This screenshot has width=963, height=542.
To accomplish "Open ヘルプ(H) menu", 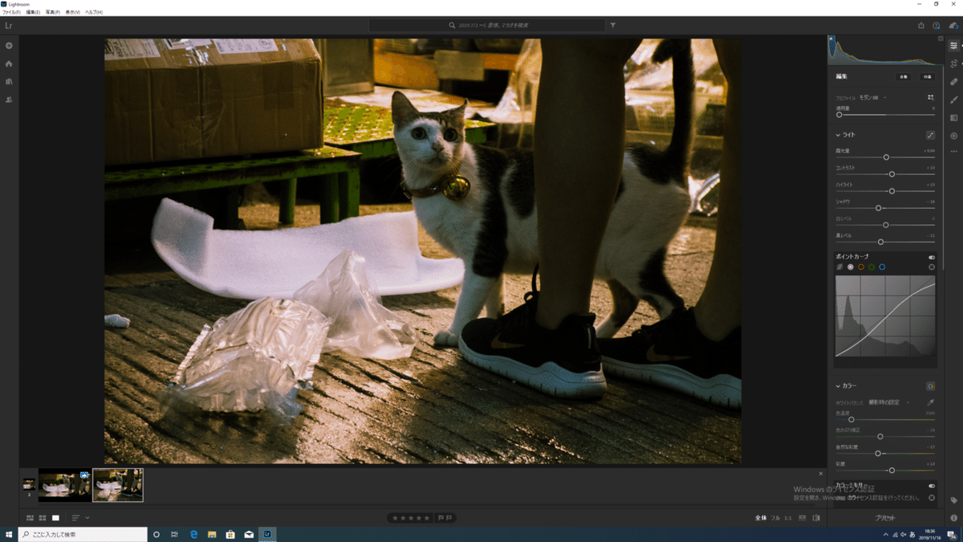I will 93,12.
